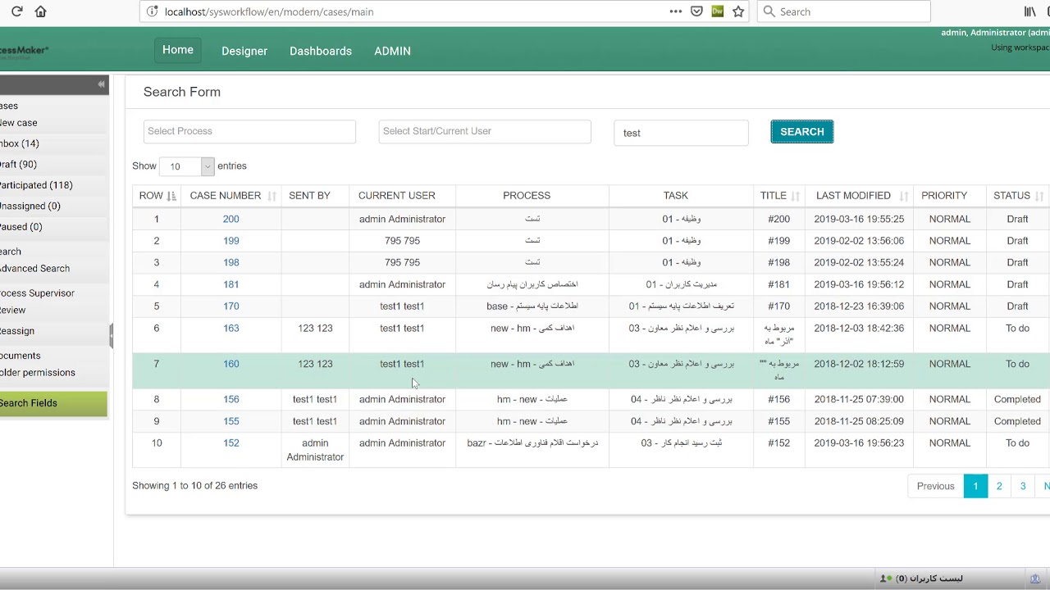The image size is (1050, 590).
Task: Open the user list icon in status bar
Action: (x=886, y=579)
